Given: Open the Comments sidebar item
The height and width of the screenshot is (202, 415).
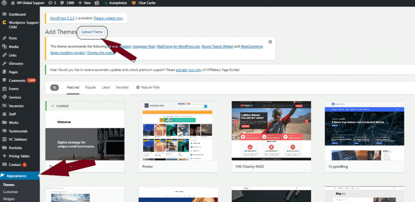Looking at the screenshot, I should click(20, 81).
